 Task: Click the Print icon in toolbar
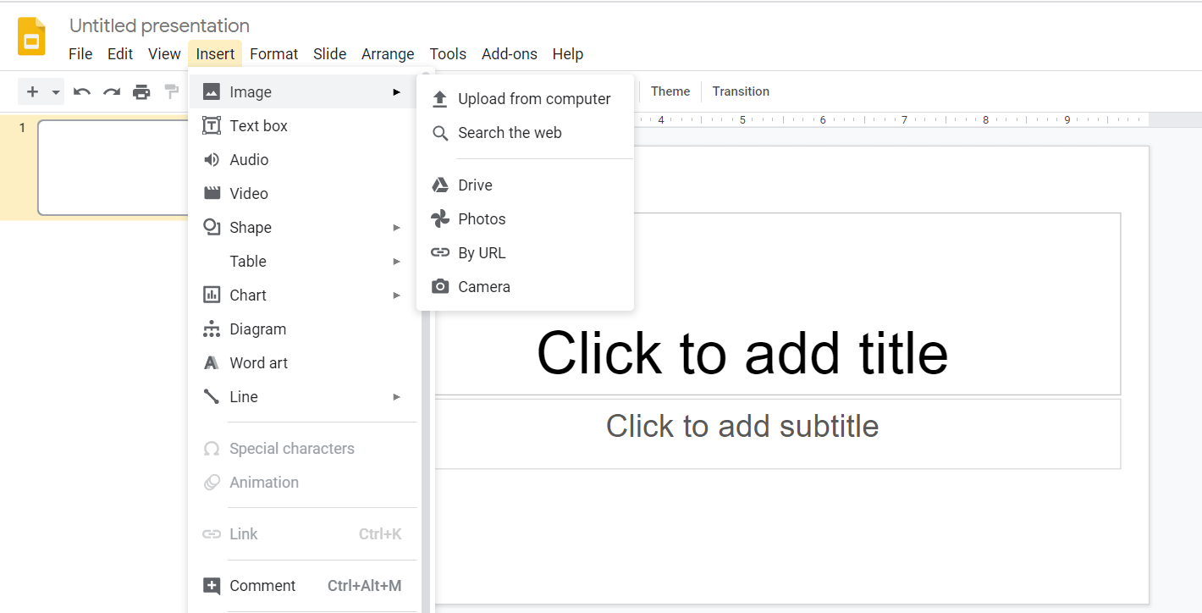coord(141,91)
